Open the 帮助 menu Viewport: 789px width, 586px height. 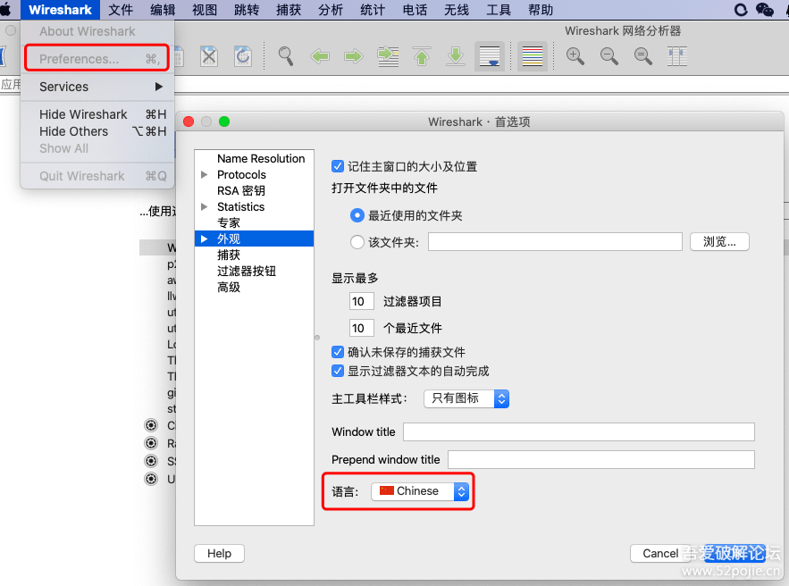point(541,10)
